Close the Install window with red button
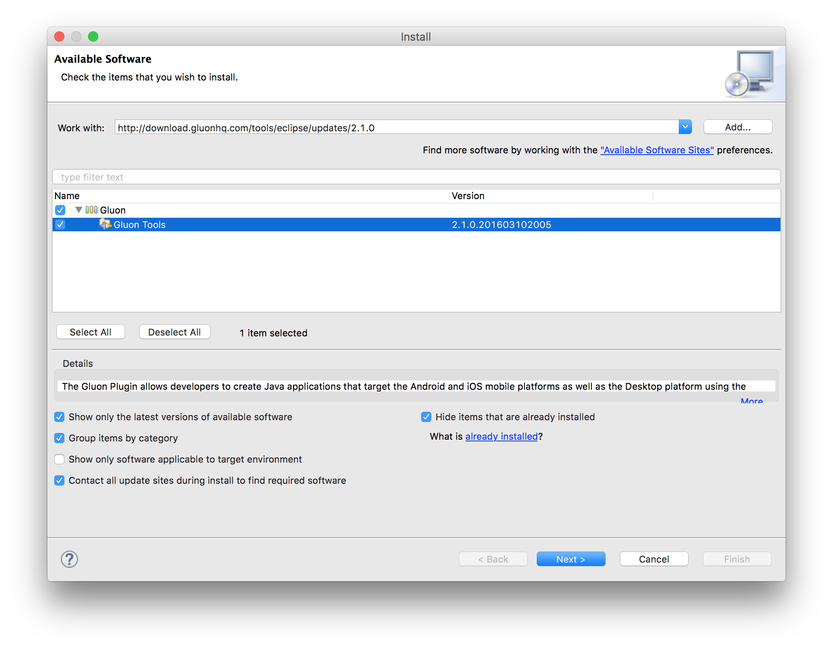This screenshot has width=833, height=649. click(x=59, y=36)
